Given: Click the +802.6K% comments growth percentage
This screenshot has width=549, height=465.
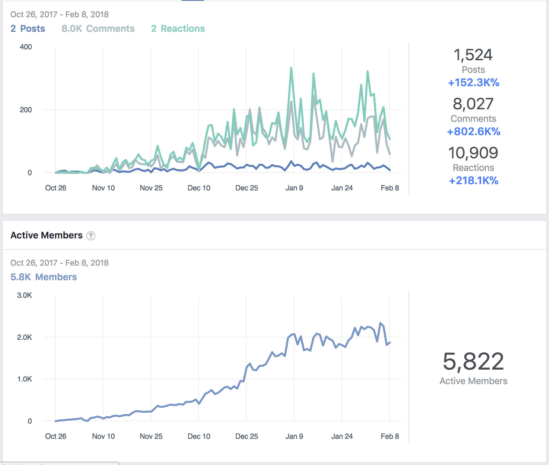Looking at the screenshot, I should click(473, 131).
